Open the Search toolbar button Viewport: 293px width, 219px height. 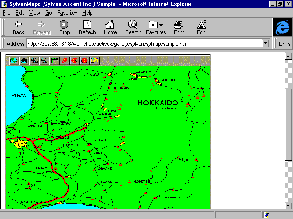click(133, 27)
